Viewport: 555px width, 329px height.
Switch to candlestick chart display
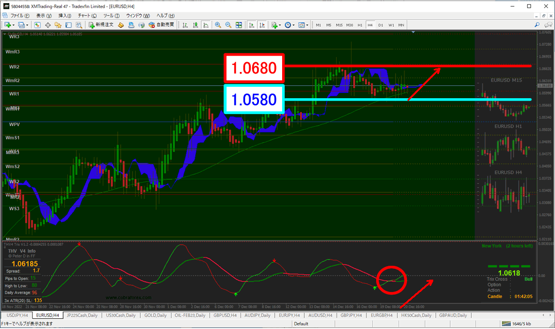point(195,25)
